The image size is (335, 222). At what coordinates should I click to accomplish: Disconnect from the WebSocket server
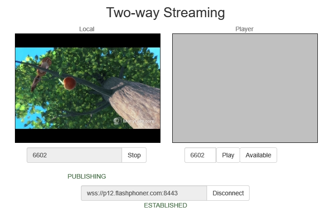(228, 193)
